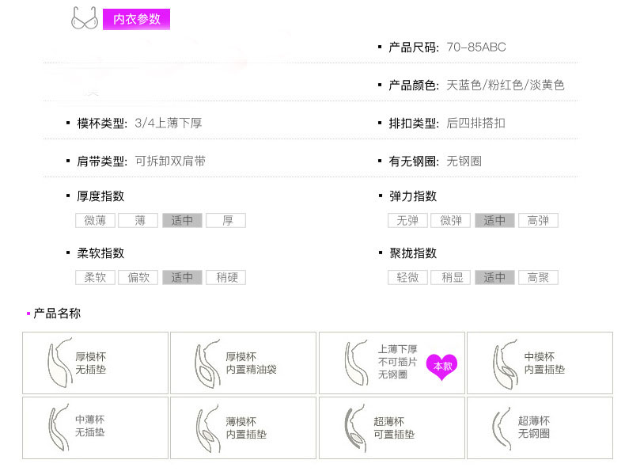Click the 天蓝色/粉红色/淡黄色 color text

coord(506,85)
